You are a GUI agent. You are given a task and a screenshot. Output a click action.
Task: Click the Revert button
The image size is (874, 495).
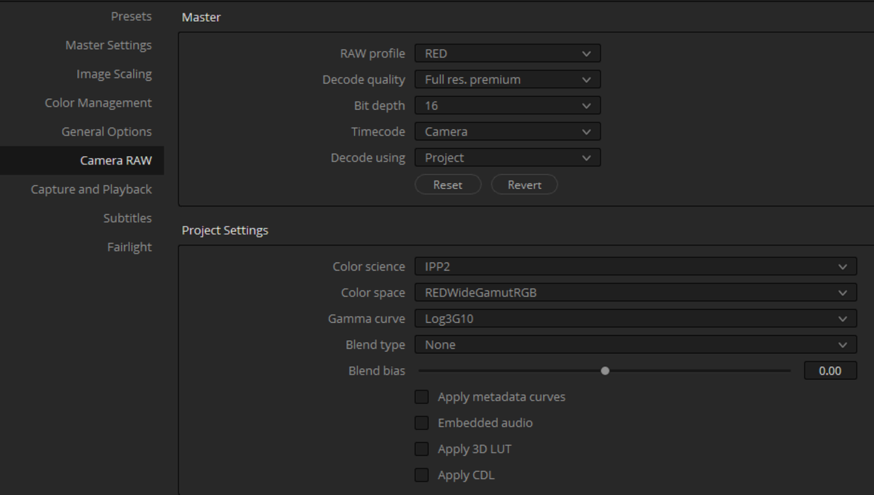pos(524,185)
